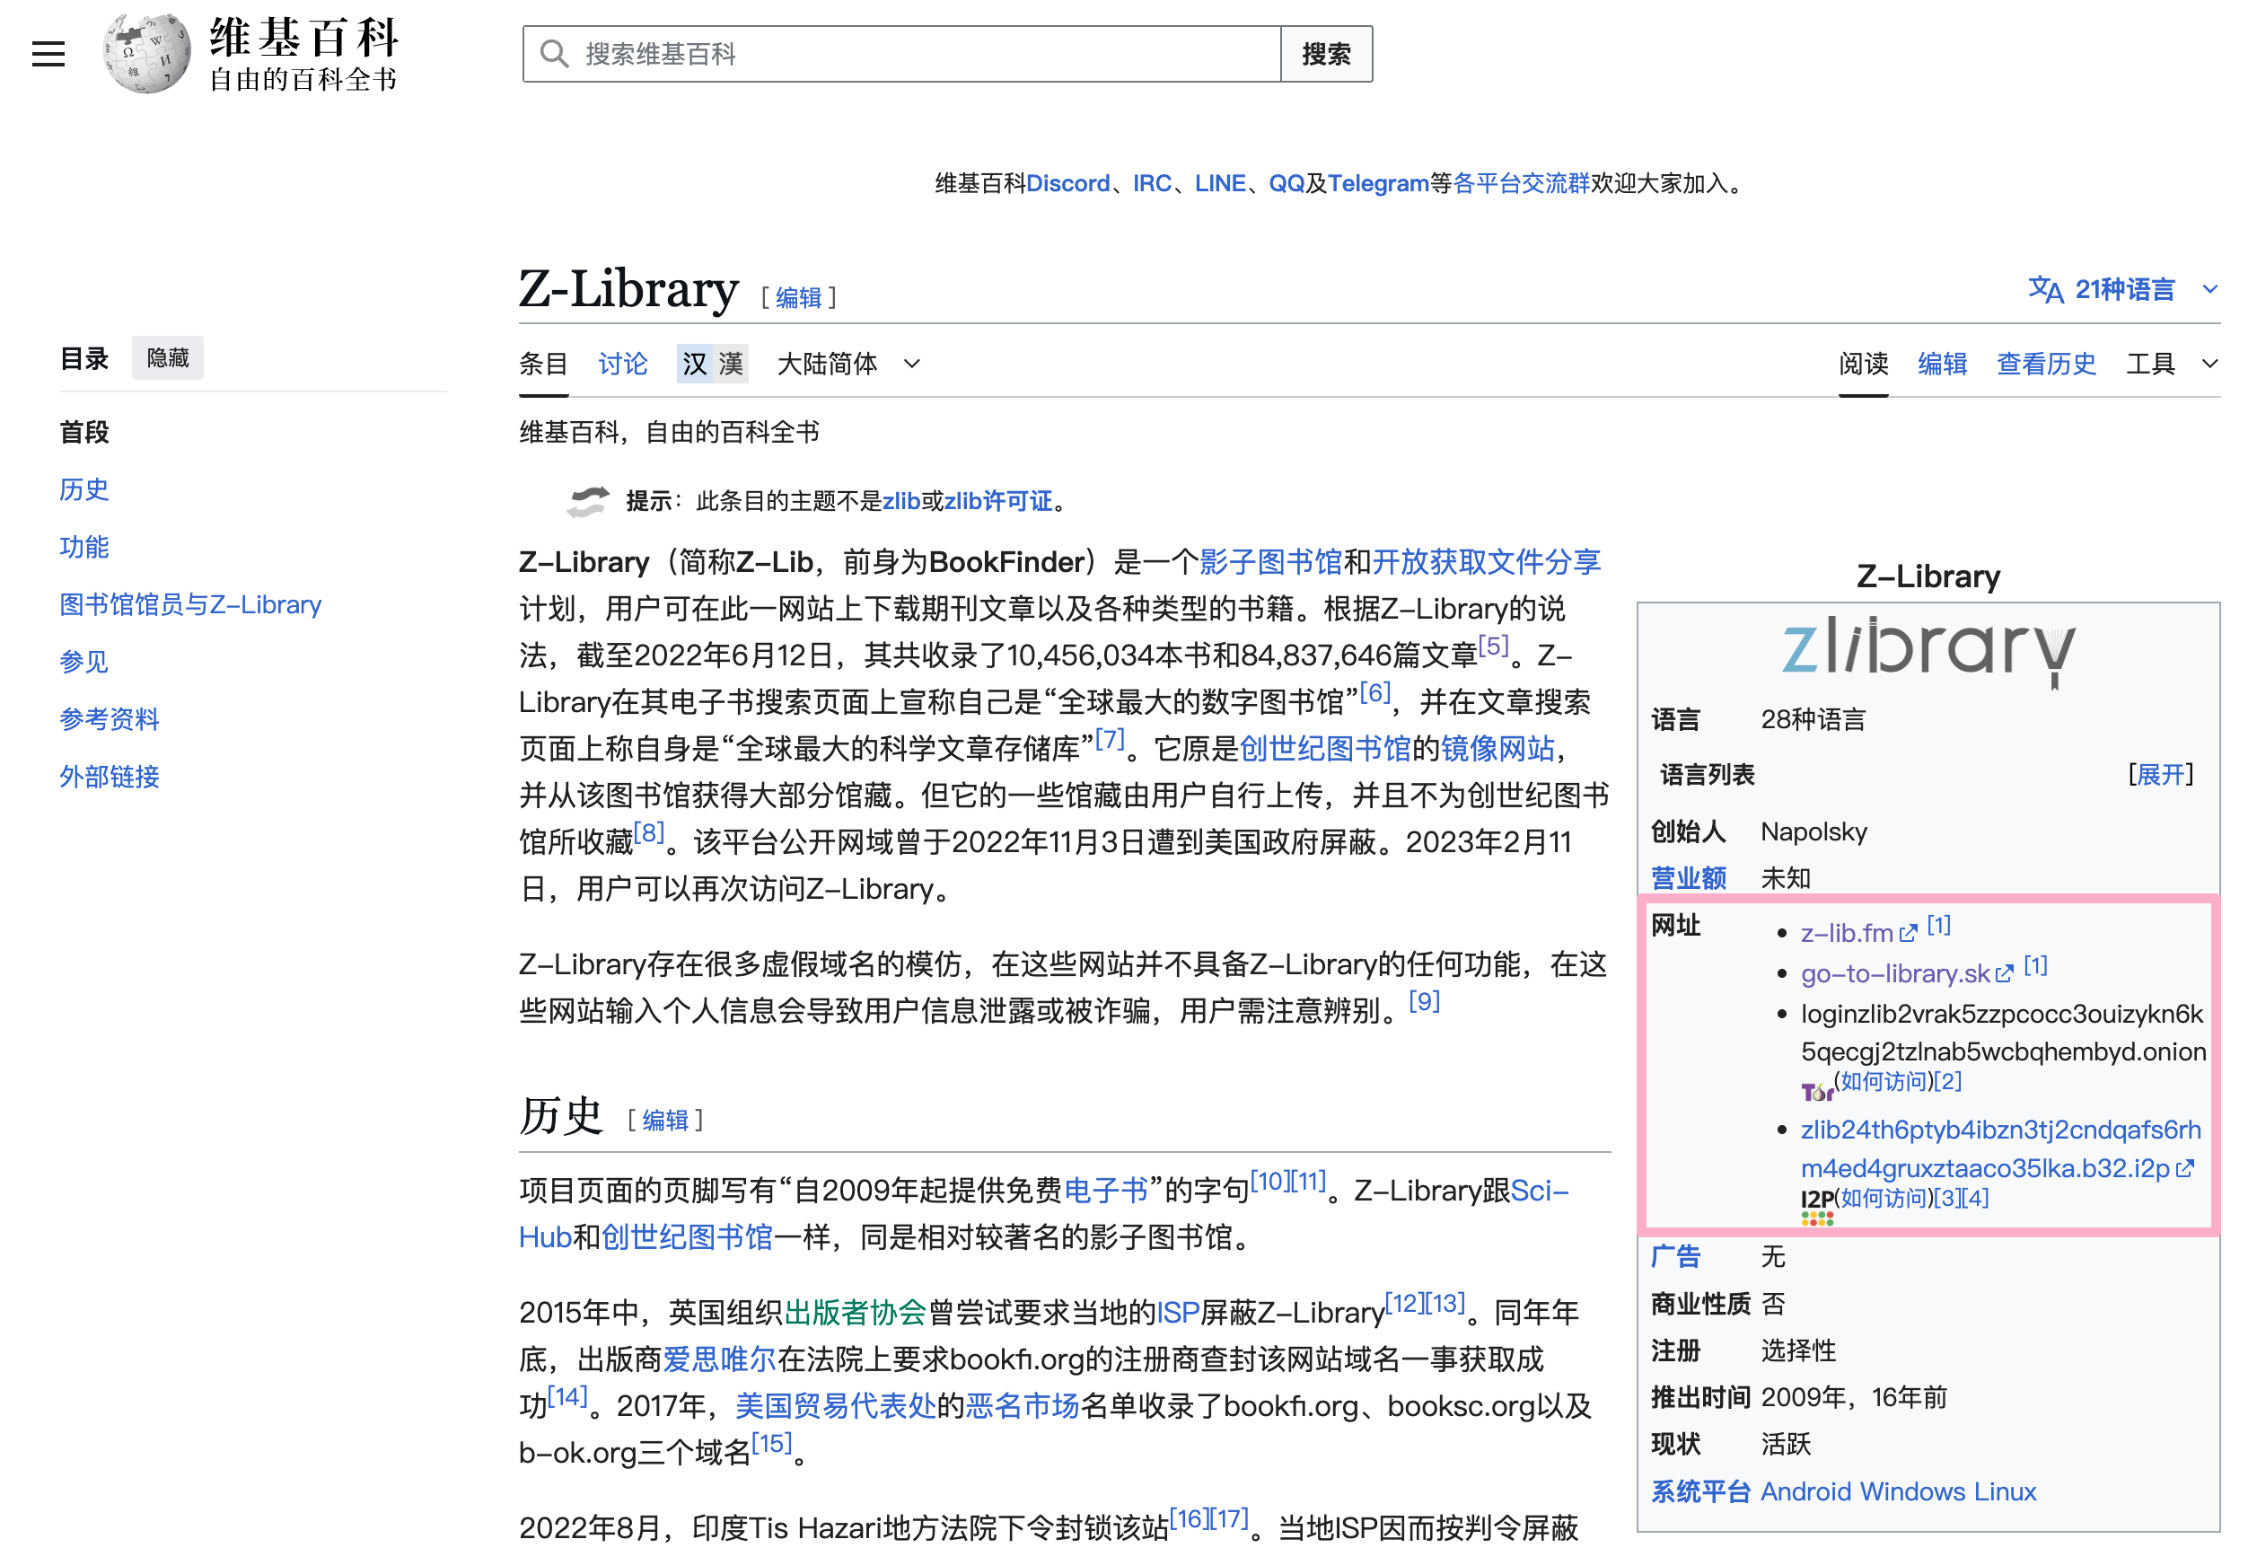This screenshot has height=1548, width=2257.
Task: Click the citation [9] reference
Action: [x=1424, y=1000]
